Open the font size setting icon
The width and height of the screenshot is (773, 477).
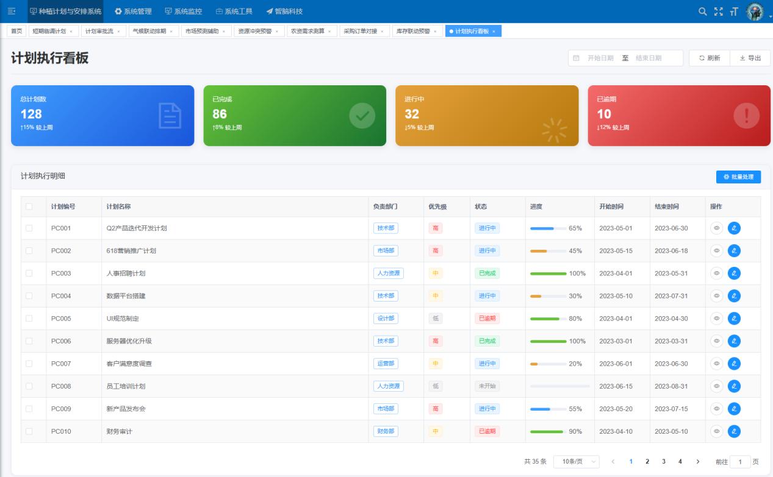pyautogui.click(x=733, y=12)
